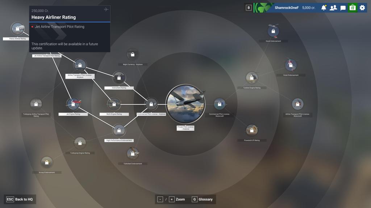371x208 pixels.
Task: Open the friends list icon
Action: (333, 8)
